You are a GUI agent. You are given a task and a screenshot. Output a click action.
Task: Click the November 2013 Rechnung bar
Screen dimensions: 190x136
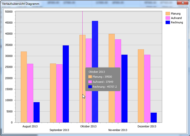(x=124, y=89)
